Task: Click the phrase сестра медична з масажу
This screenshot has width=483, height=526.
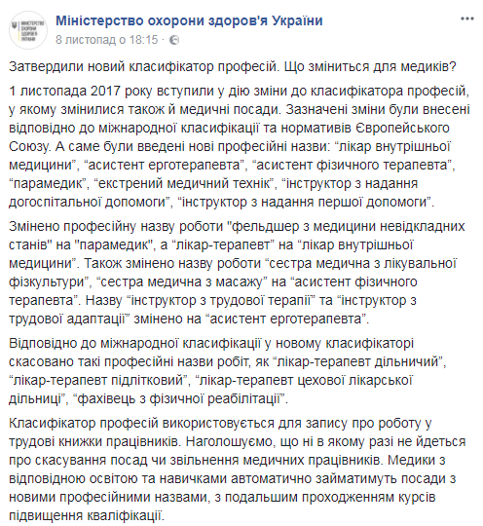Action: coord(181,282)
